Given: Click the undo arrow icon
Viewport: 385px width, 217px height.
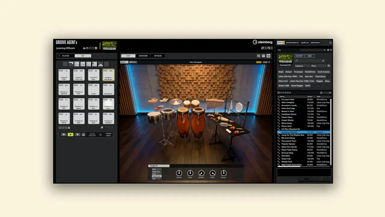Looking at the screenshot, I should click(x=263, y=48).
